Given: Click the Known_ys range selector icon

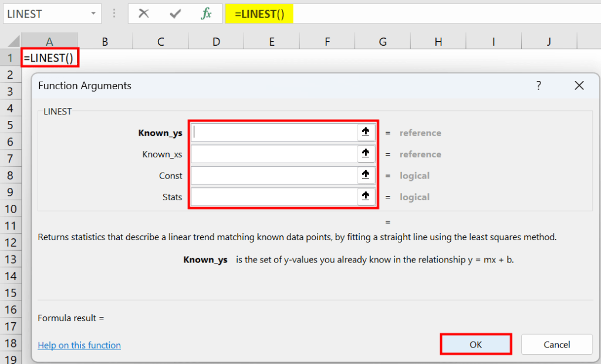Looking at the screenshot, I should tap(365, 132).
